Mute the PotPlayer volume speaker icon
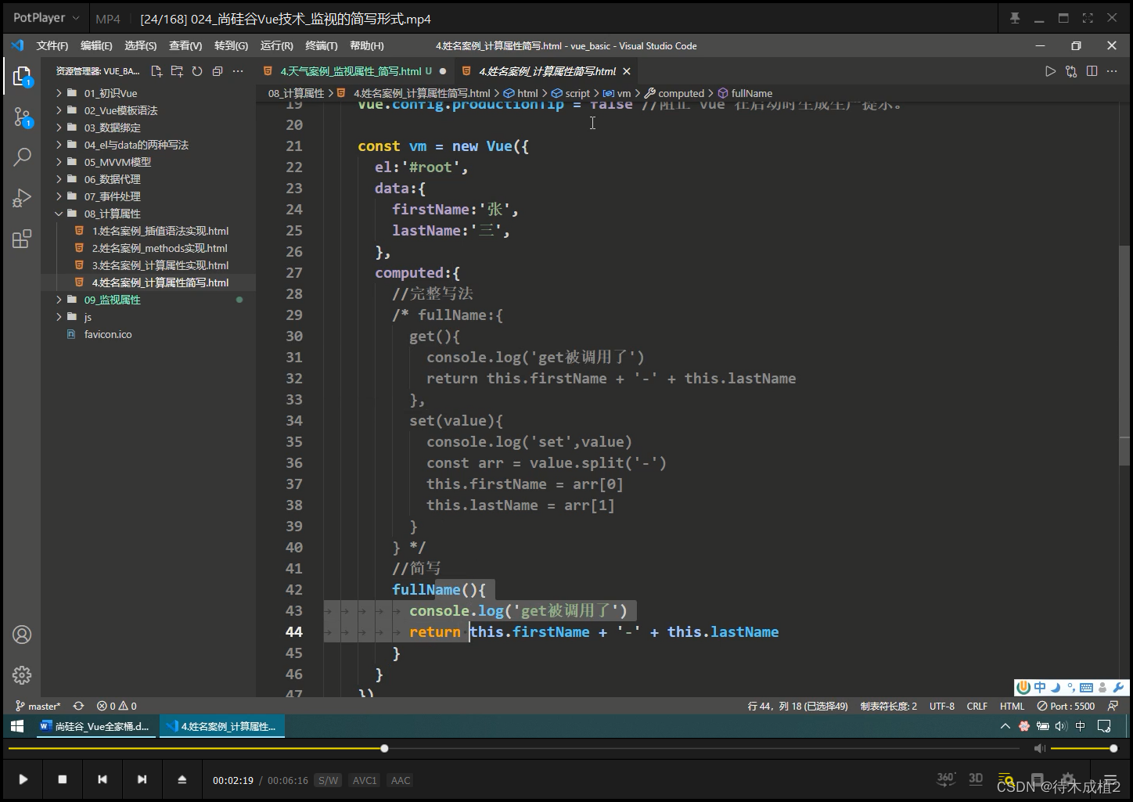The height and width of the screenshot is (802, 1133). 1039,749
